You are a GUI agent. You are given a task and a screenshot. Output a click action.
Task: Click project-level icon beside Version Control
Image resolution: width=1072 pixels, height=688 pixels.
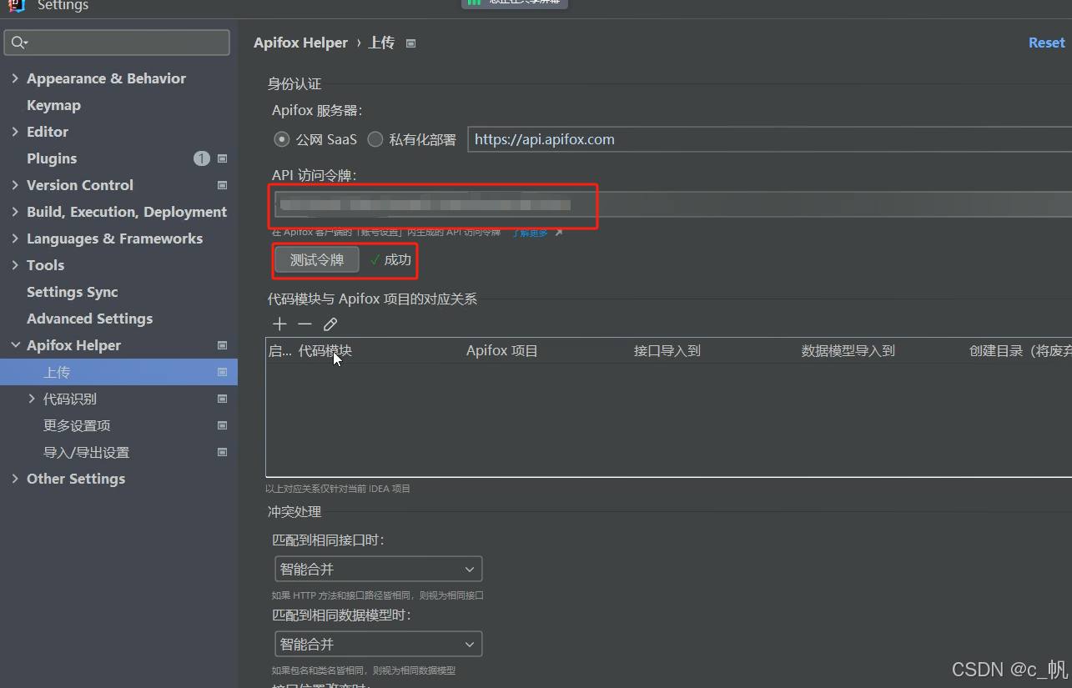(x=223, y=185)
